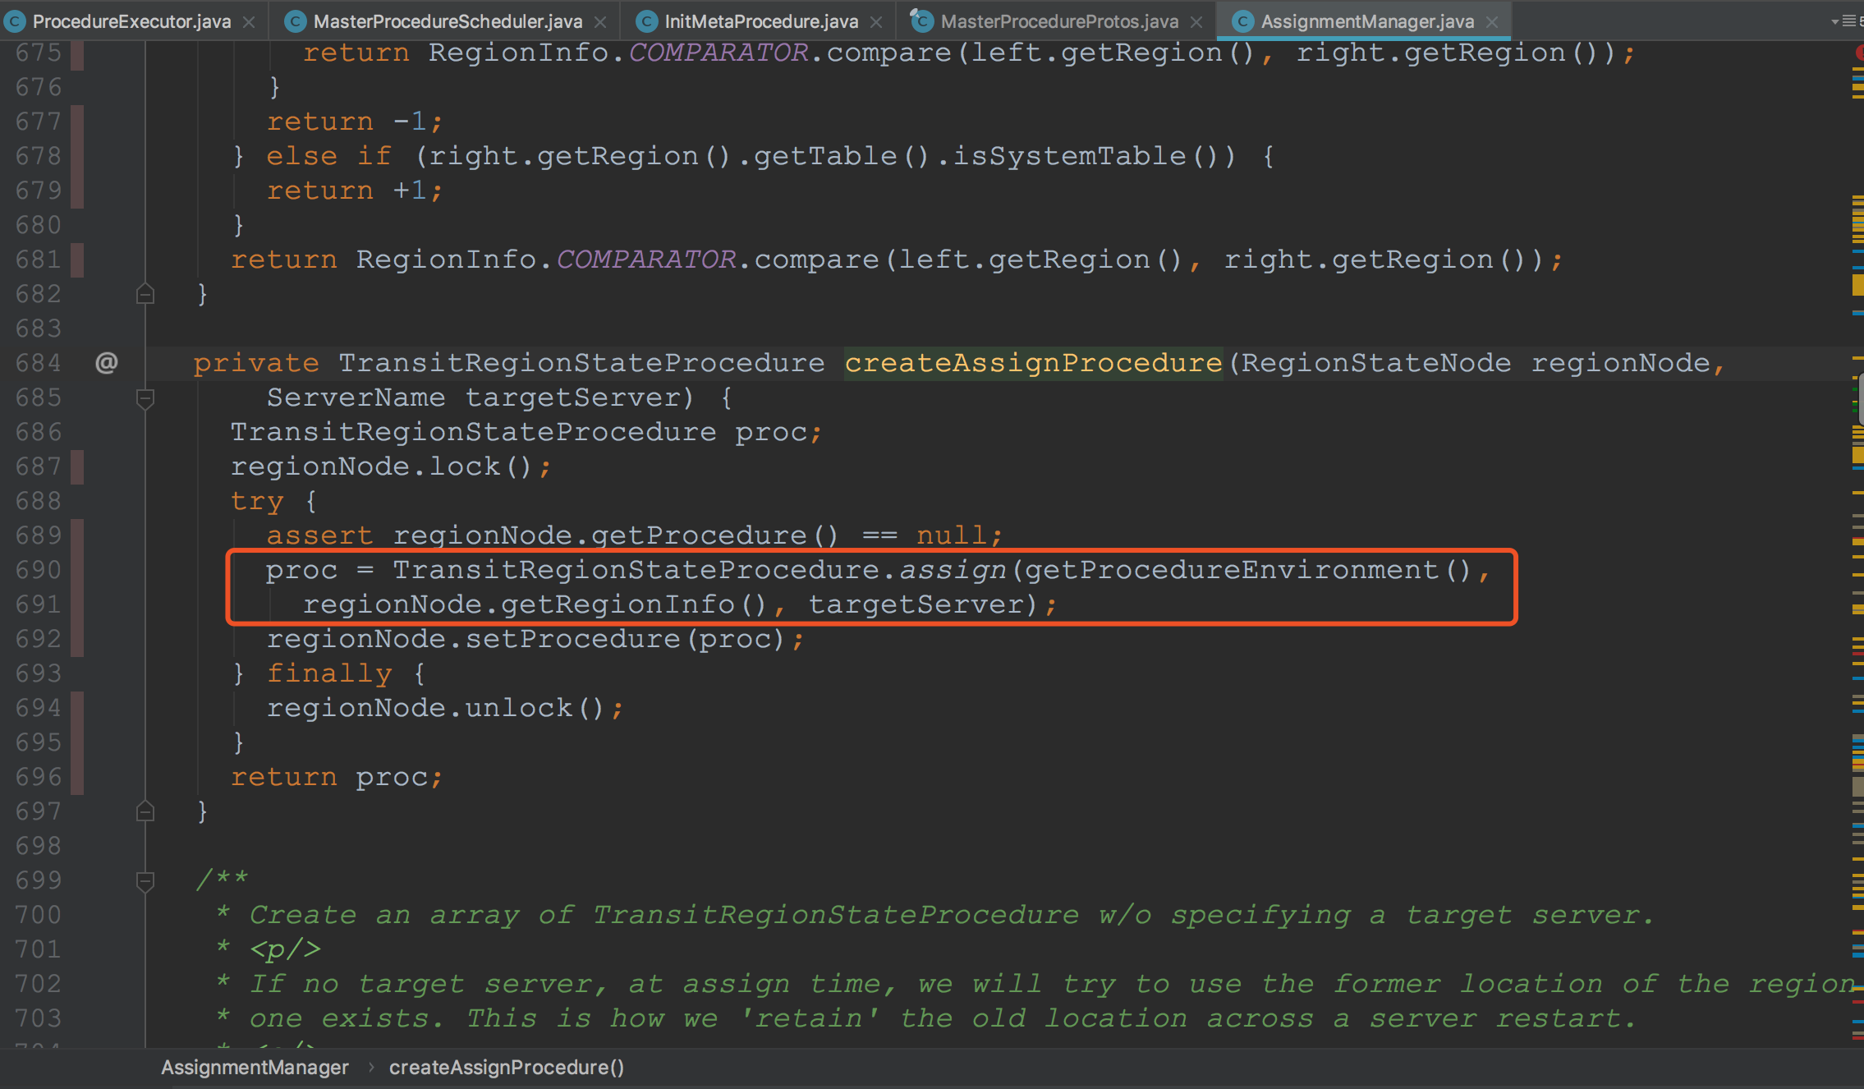Screen dimensions: 1864x1089
Task: Click the fold end marker at line 682
Action: click(x=145, y=294)
